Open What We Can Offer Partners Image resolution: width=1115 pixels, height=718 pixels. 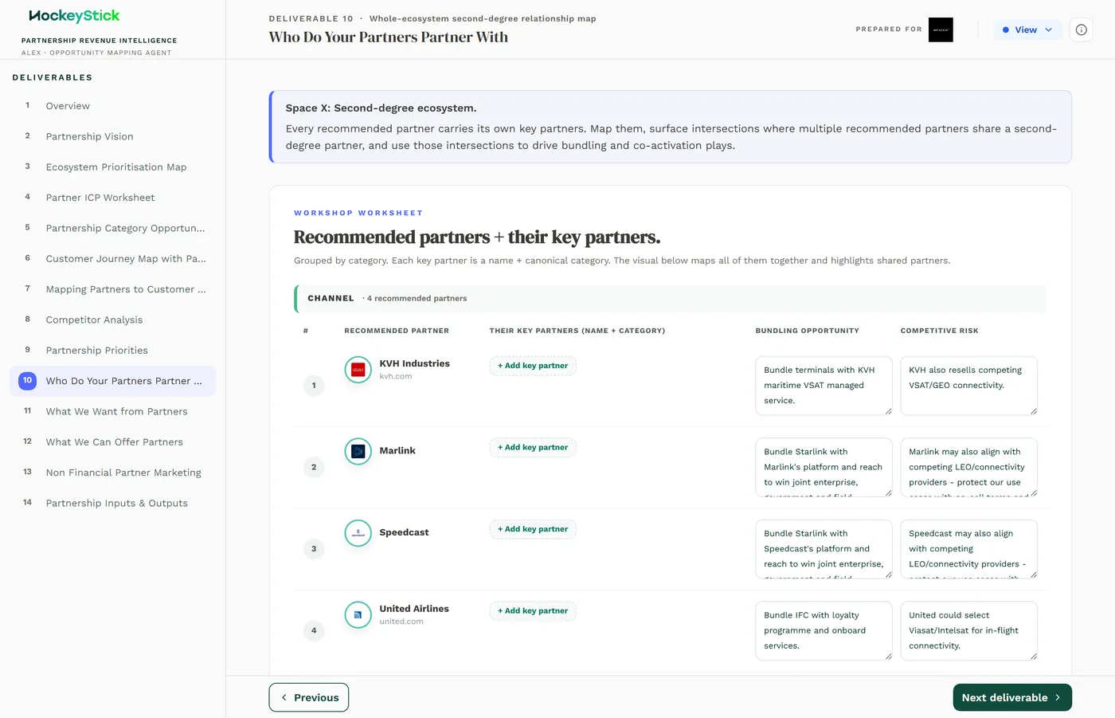112,442
